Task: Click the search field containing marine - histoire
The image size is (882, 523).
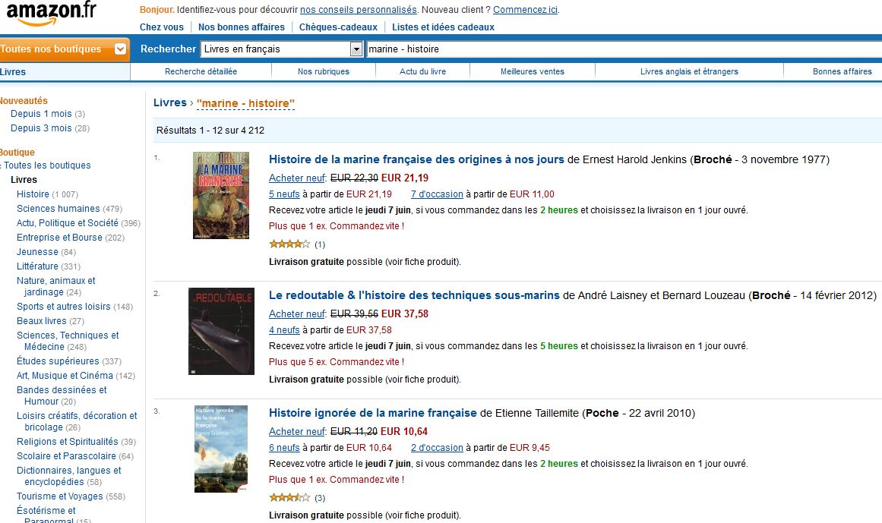Action: (623, 49)
